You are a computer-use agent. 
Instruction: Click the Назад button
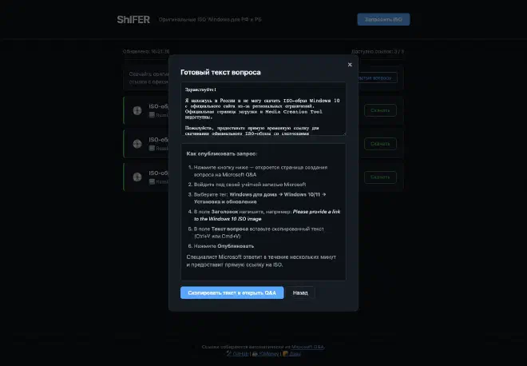point(300,292)
